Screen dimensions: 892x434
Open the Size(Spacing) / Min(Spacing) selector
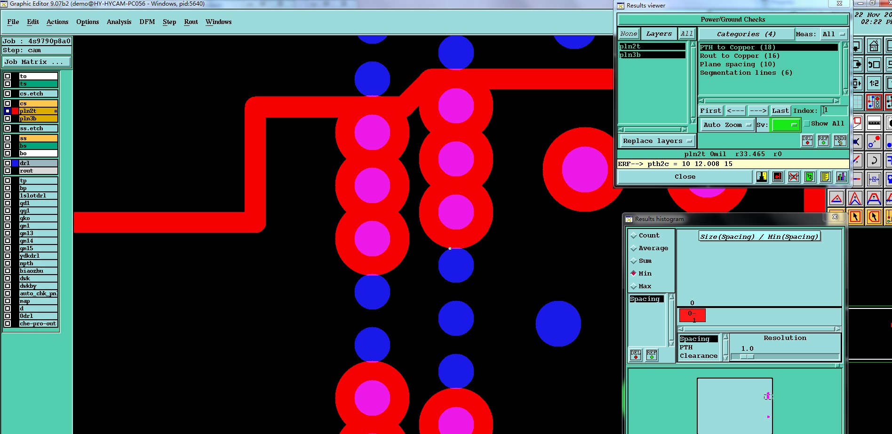click(x=759, y=237)
